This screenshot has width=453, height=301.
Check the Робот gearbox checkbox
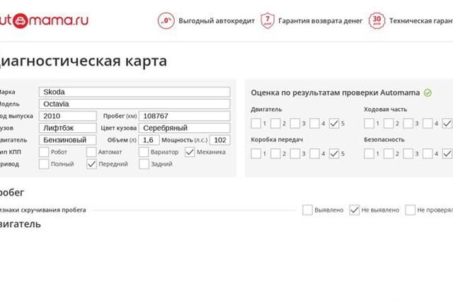pyautogui.click(x=44, y=152)
